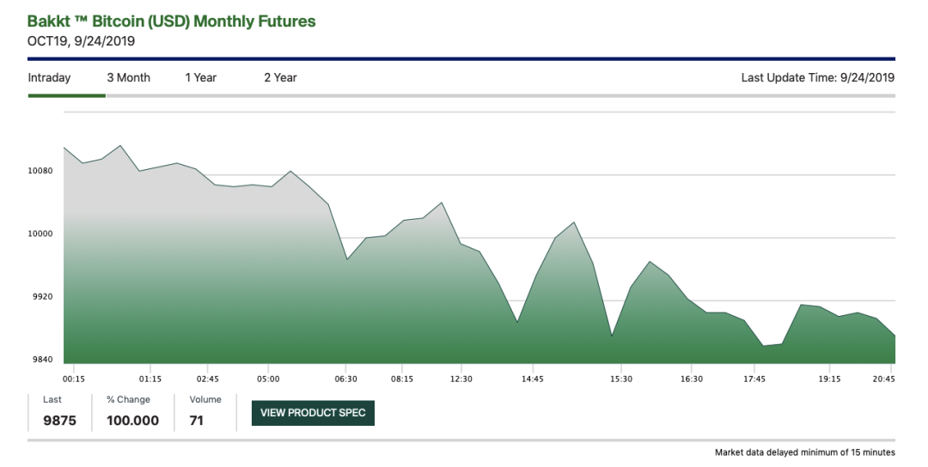Click the market data delayed notice

(805, 452)
